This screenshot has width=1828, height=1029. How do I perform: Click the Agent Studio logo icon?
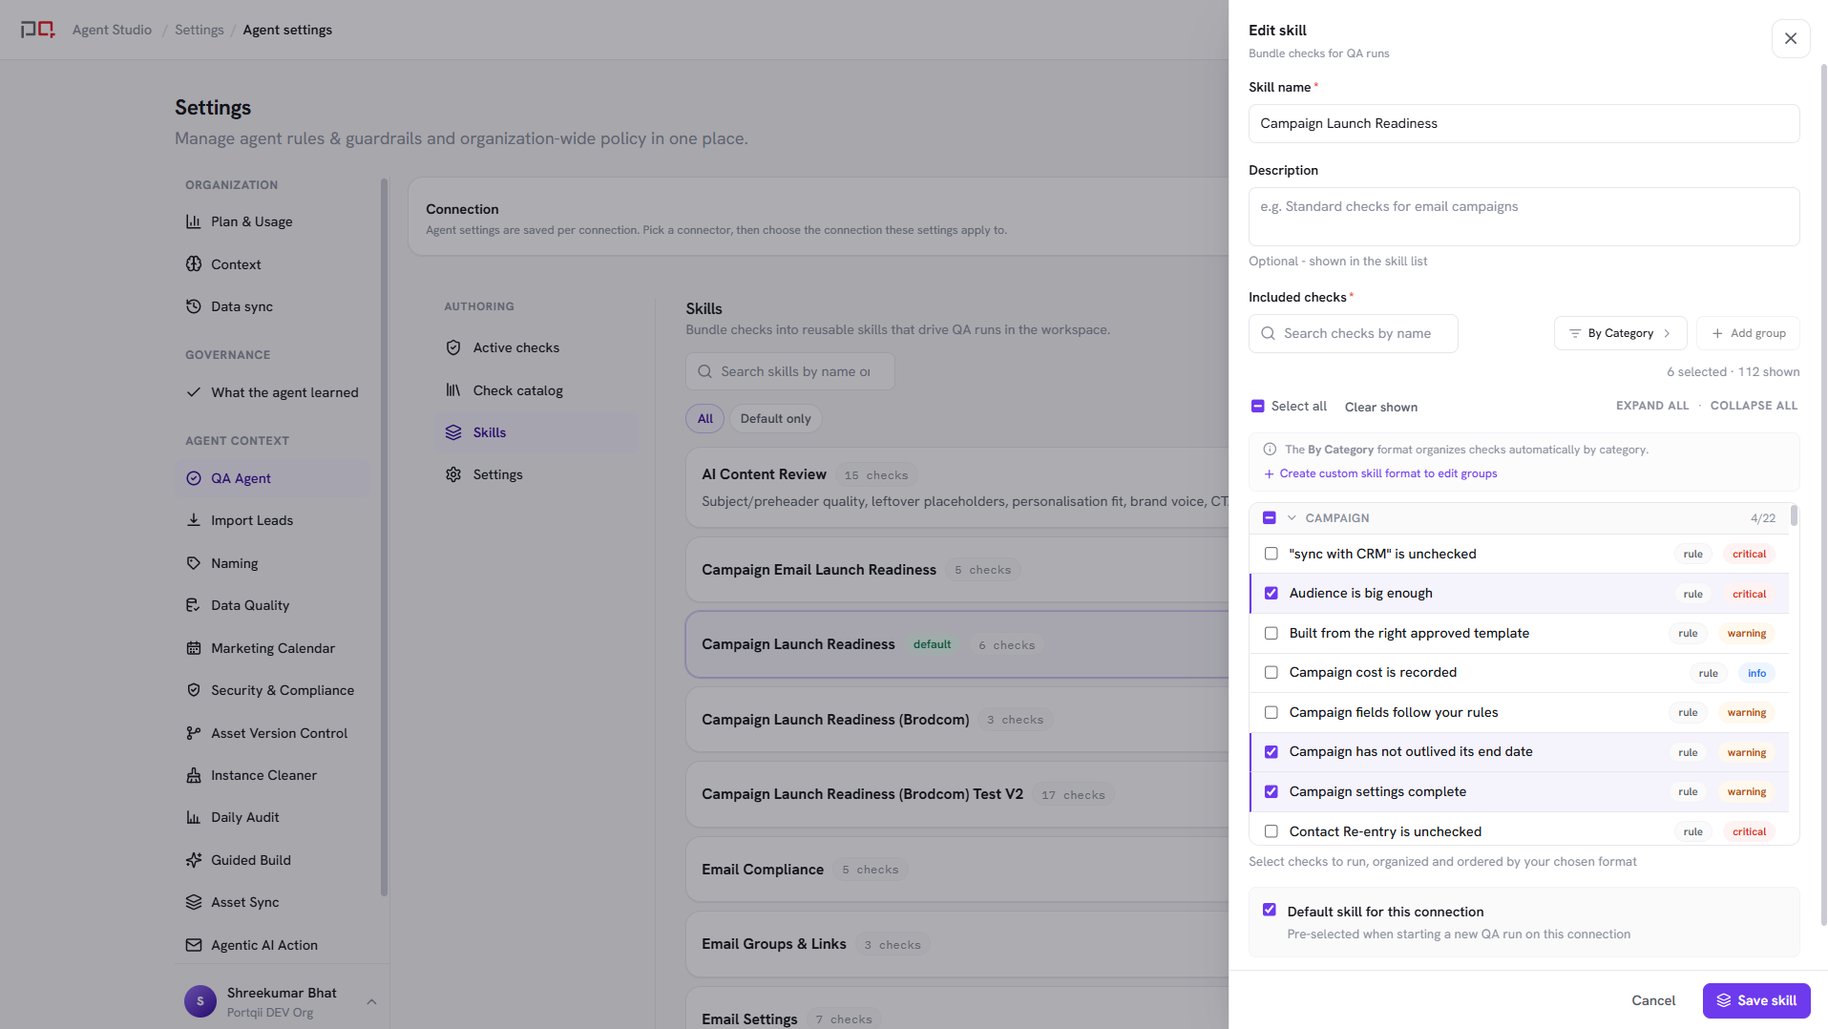38,30
